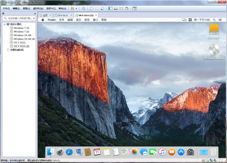Open Notes icon in Dock
This screenshot has height=163, width=227.
tap(107, 152)
